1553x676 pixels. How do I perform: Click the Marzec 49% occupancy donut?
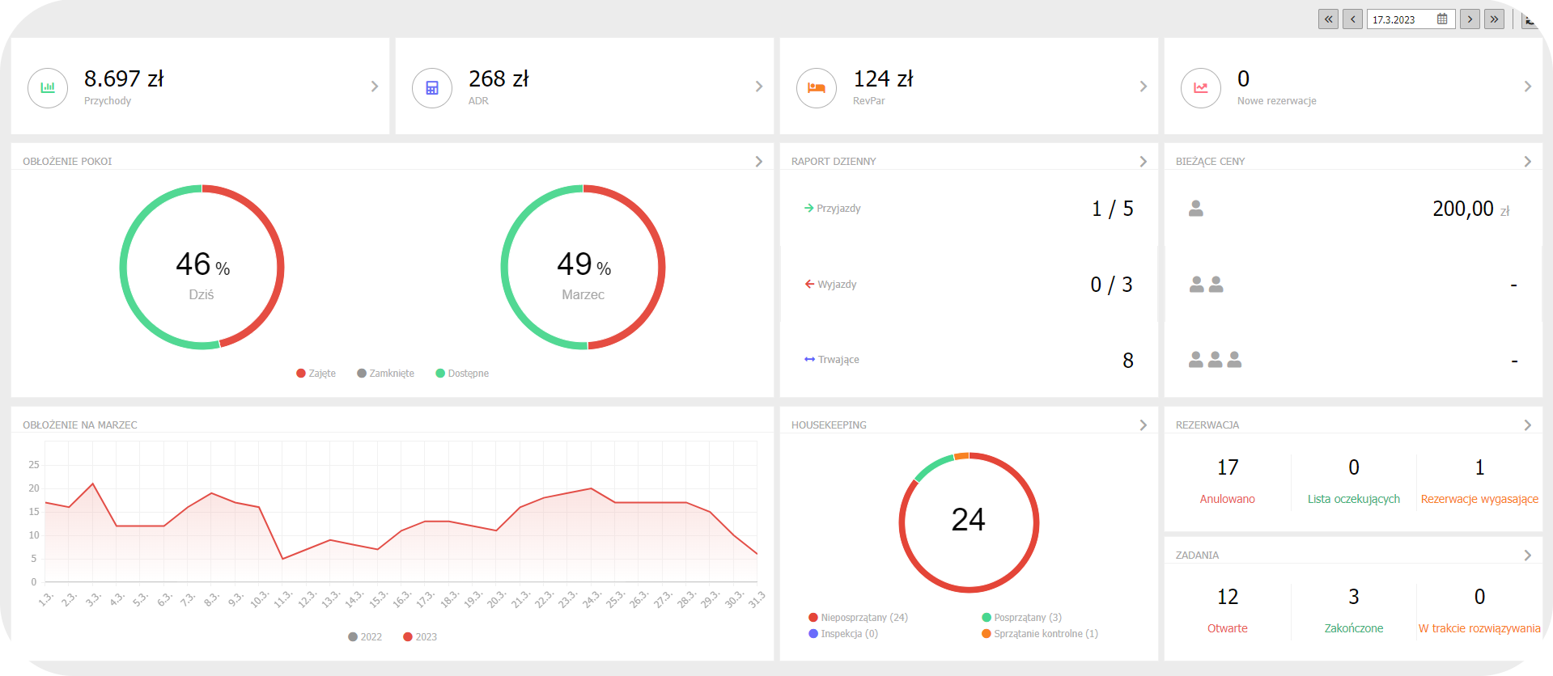pos(583,268)
